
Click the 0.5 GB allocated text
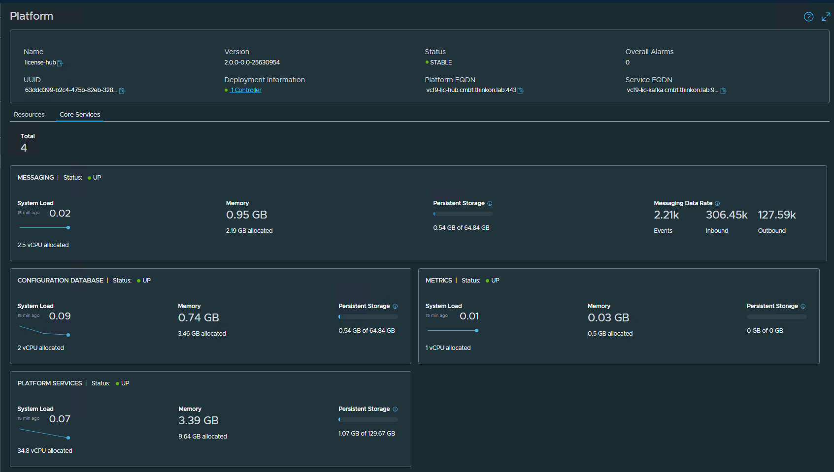[610, 334]
